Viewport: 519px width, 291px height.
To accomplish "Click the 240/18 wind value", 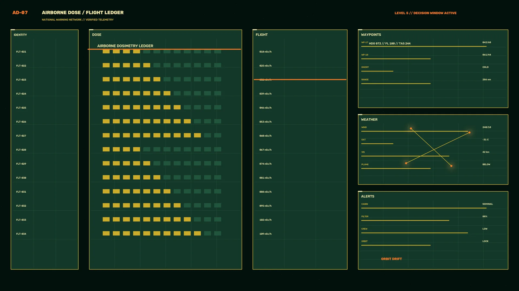I will (x=487, y=127).
